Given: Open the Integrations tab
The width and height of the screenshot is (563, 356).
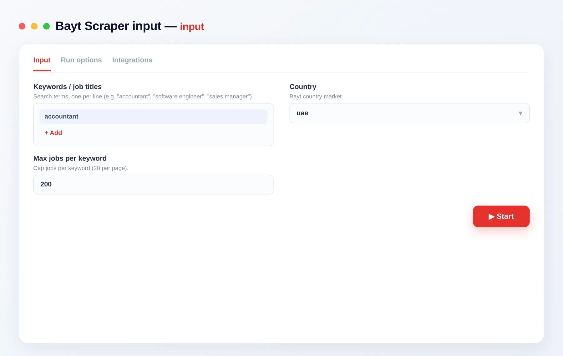Looking at the screenshot, I should 132,60.
